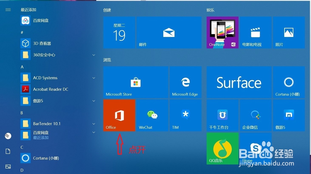311x174 pixels.
Task: Open the 邮件 mail tile
Action: point(169,33)
